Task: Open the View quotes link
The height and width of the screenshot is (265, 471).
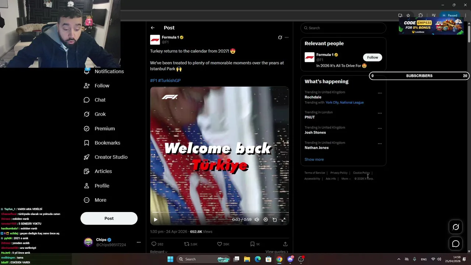Action: (x=277, y=252)
